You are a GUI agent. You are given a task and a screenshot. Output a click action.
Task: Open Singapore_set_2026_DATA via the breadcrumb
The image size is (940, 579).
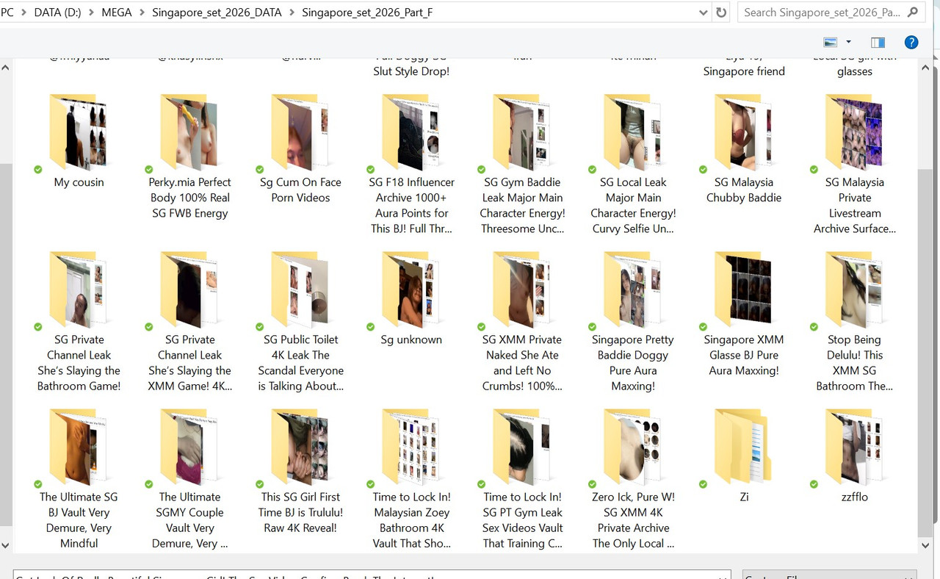coord(217,12)
